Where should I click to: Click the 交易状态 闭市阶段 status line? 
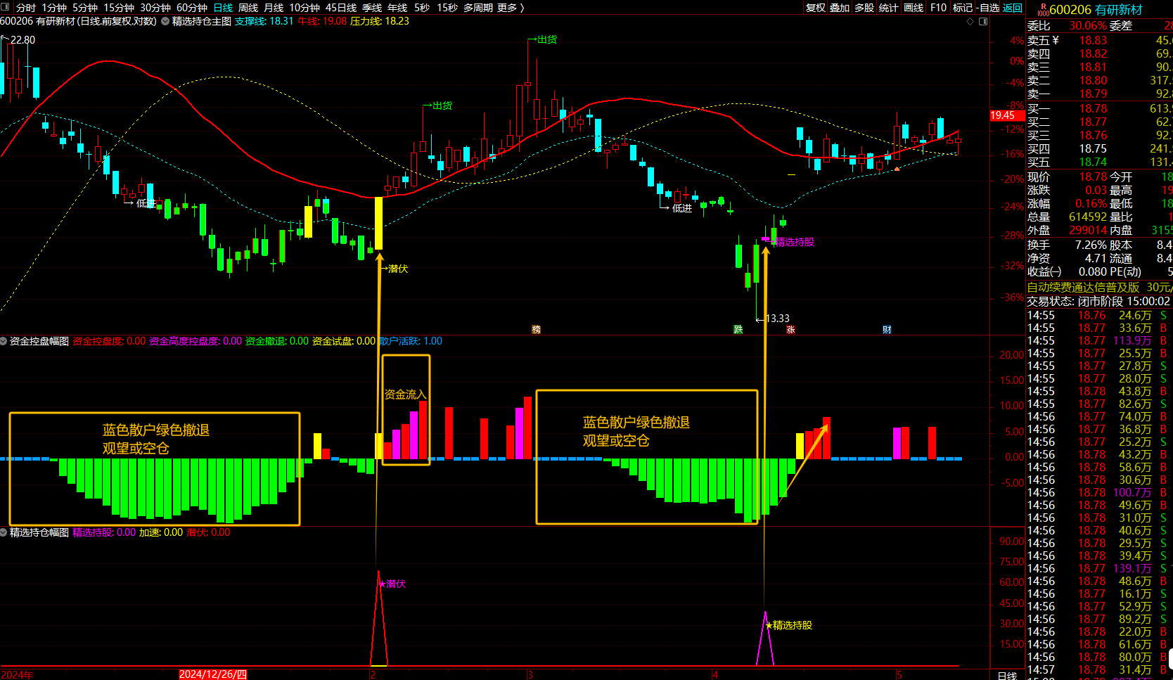(1098, 301)
